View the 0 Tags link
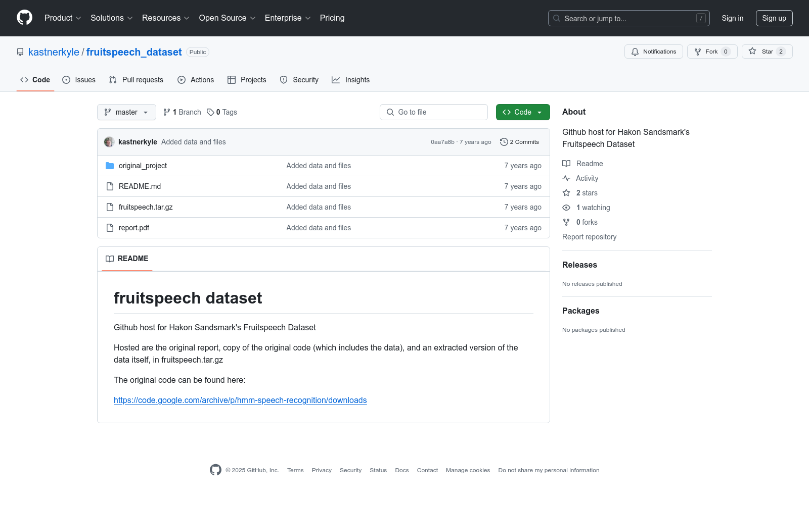The height and width of the screenshot is (505, 809). (x=222, y=112)
